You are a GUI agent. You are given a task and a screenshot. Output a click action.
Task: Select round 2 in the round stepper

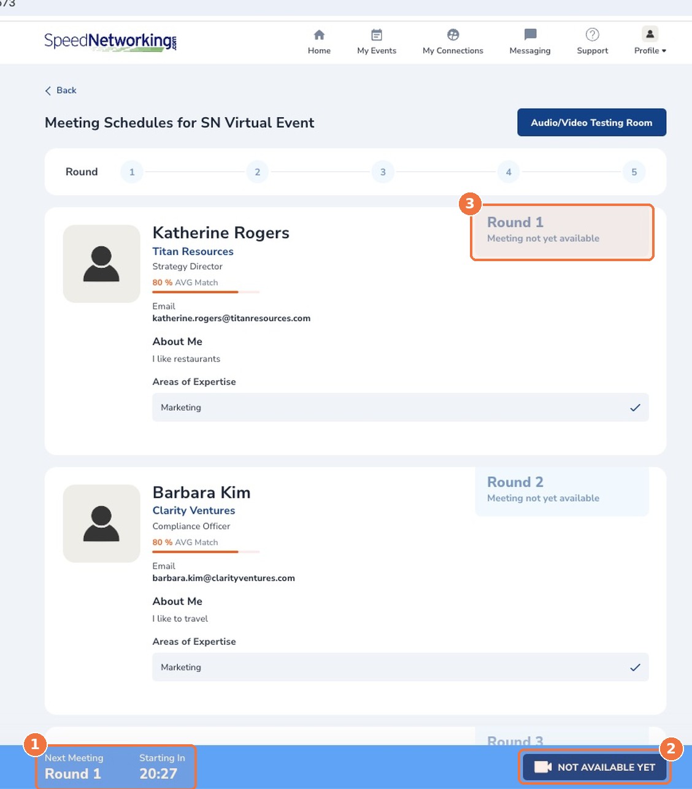[x=258, y=172]
